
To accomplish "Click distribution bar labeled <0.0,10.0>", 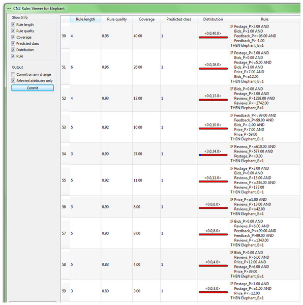I will tap(213, 129).
